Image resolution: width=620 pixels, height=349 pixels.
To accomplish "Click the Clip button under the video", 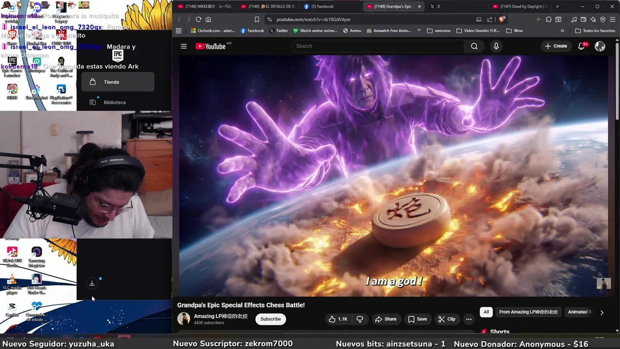I will (x=447, y=319).
